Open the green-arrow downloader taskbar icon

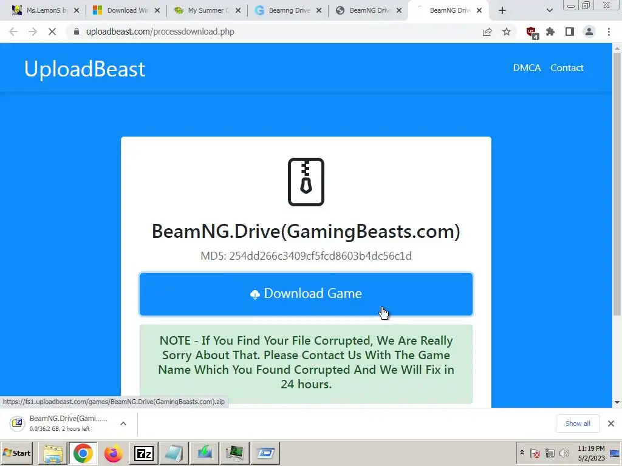point(205,453)
